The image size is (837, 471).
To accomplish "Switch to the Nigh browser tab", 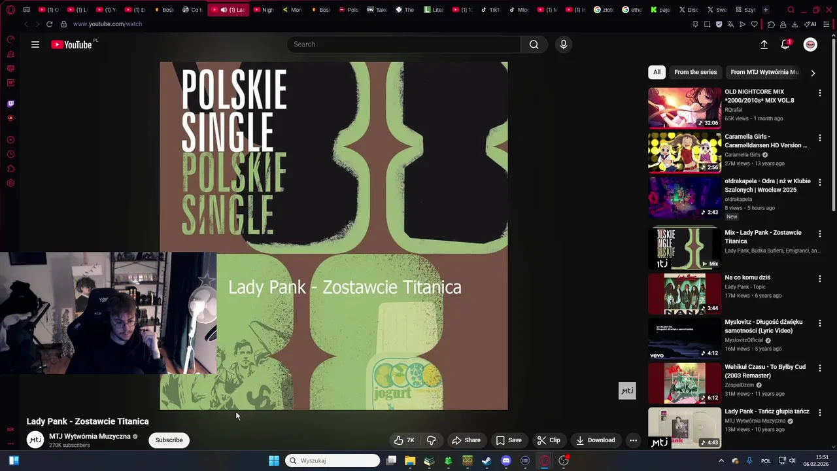I will 263,10.
